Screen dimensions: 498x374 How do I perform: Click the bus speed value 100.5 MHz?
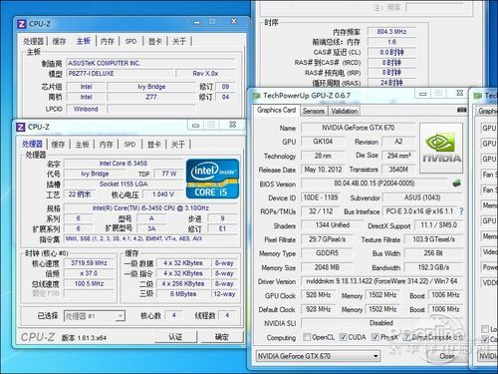(89, 283)
